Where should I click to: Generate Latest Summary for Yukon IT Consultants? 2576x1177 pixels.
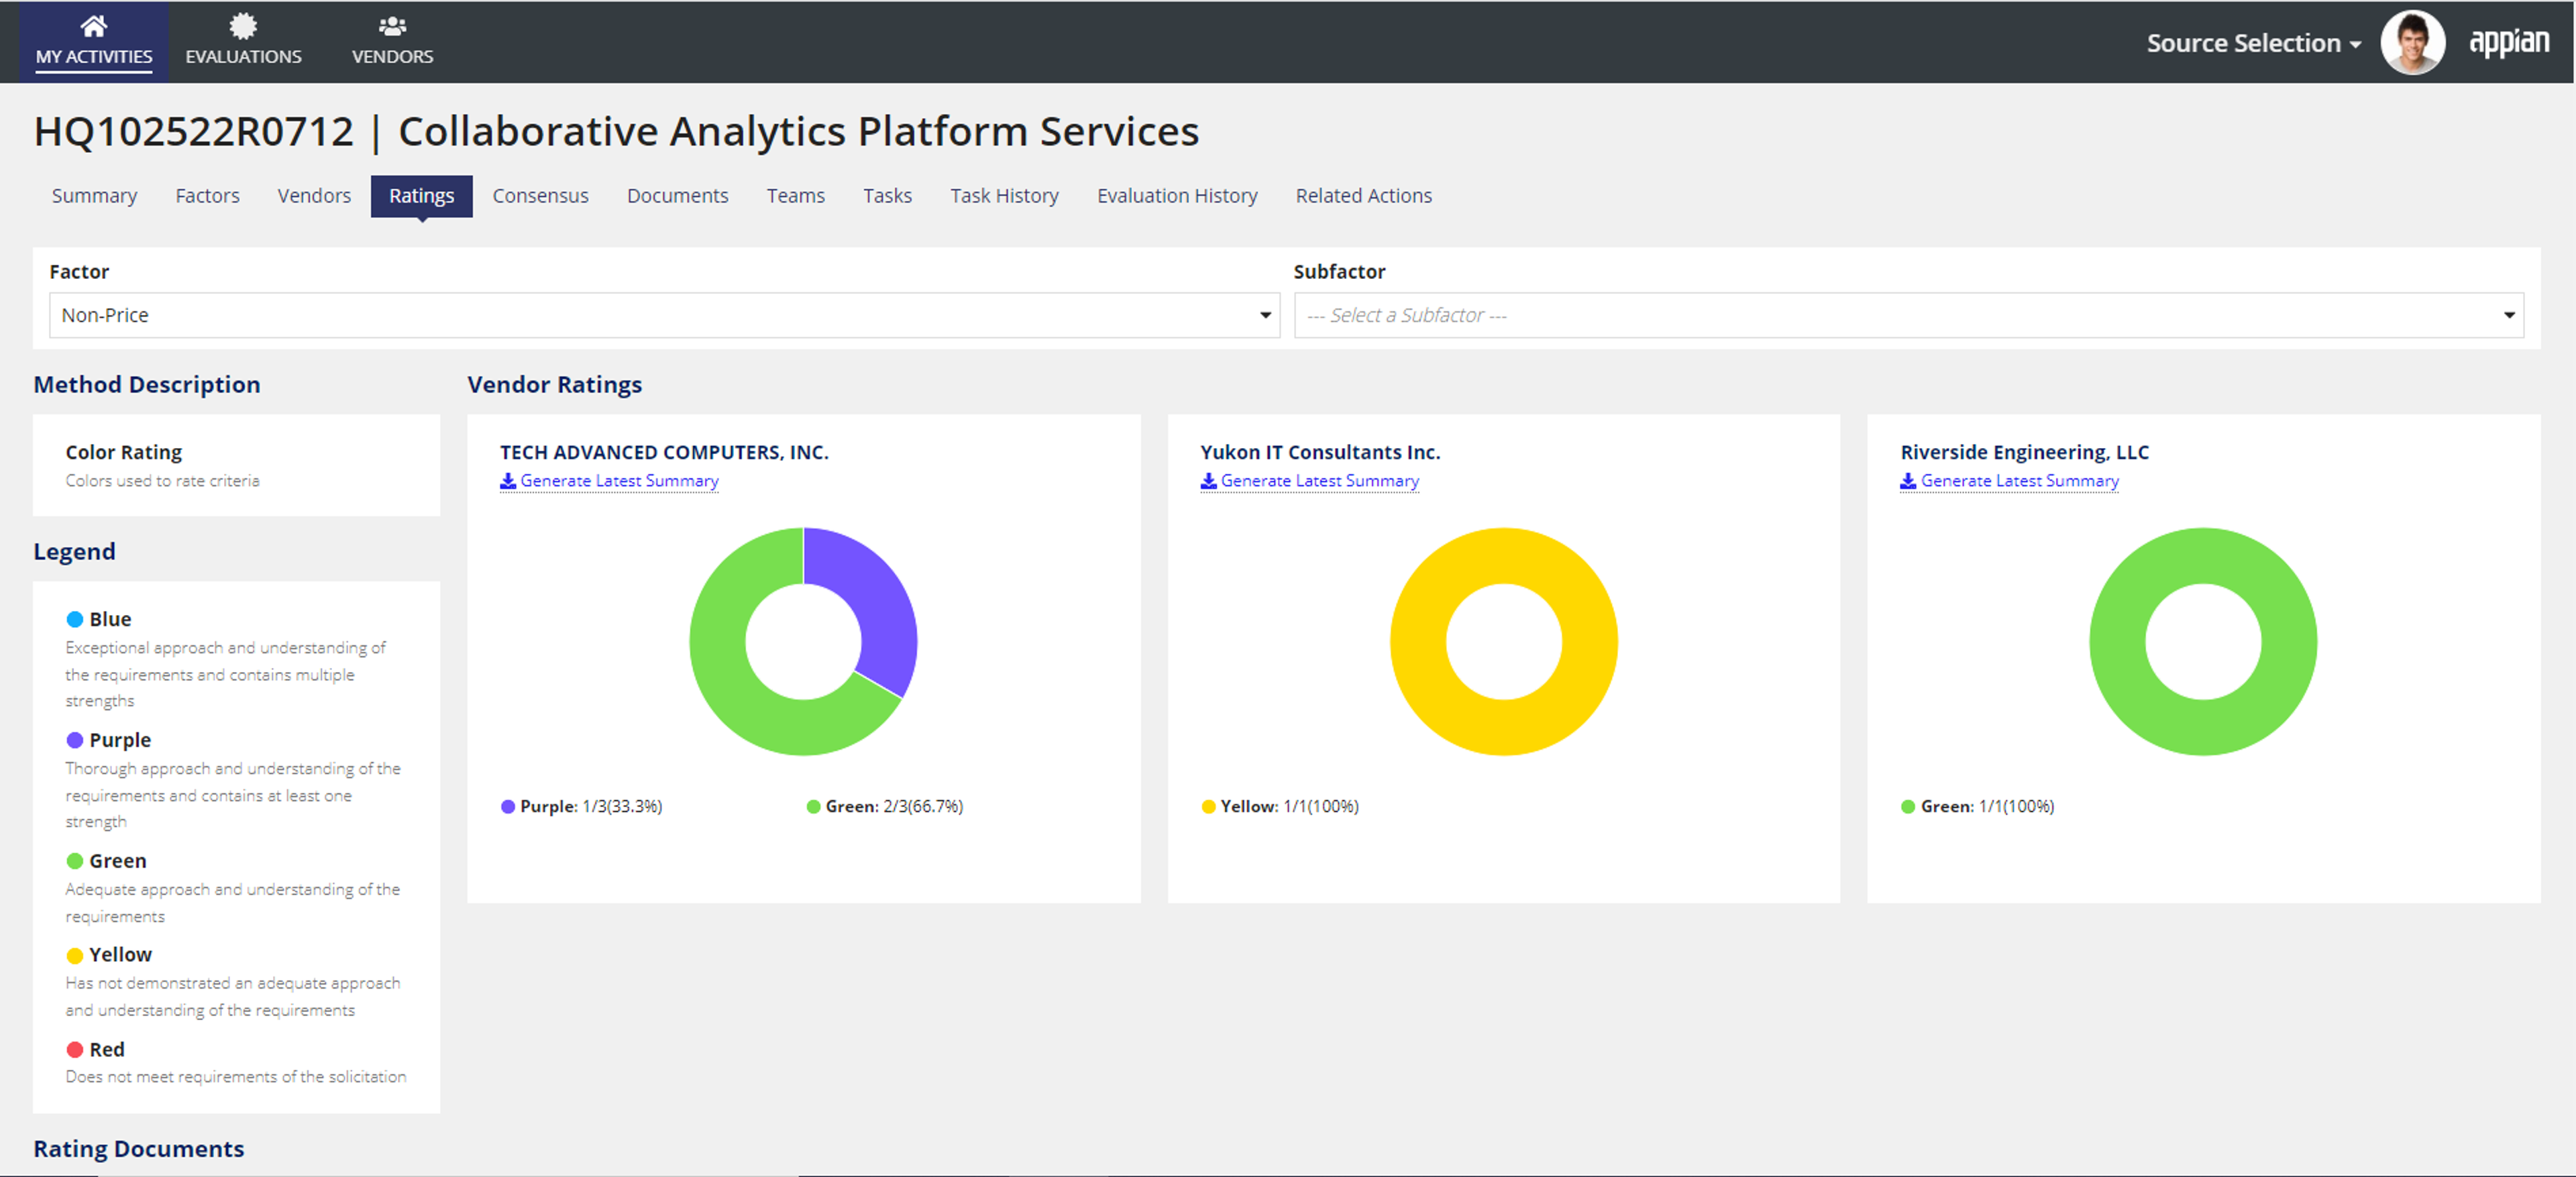[1319, 481]
